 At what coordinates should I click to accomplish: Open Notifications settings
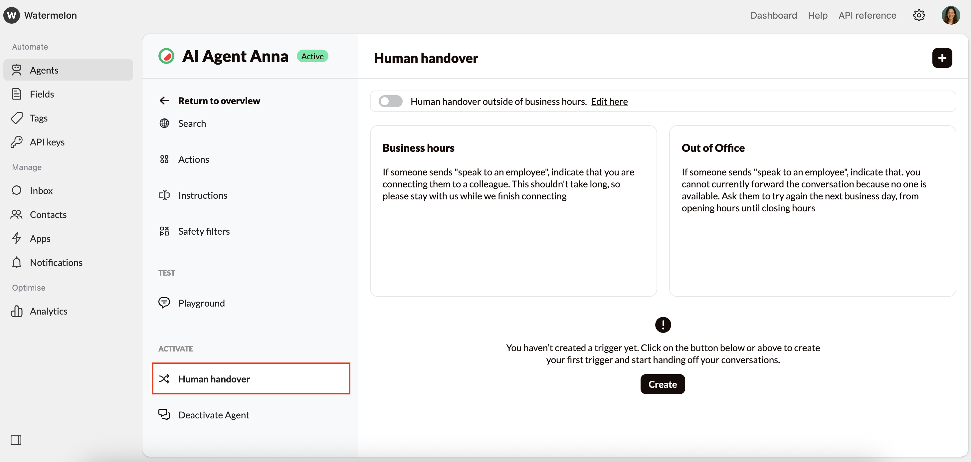(56, 262)
